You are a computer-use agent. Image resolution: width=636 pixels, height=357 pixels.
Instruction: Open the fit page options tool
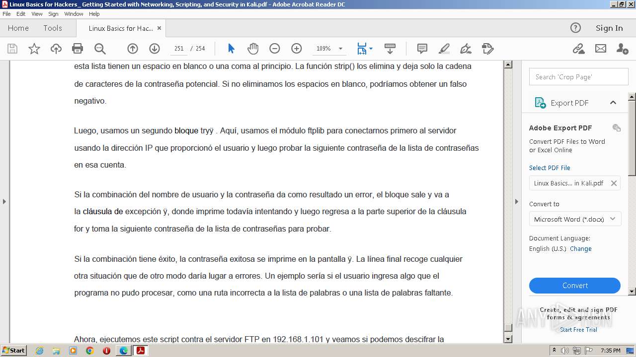(x=365, y=49)
